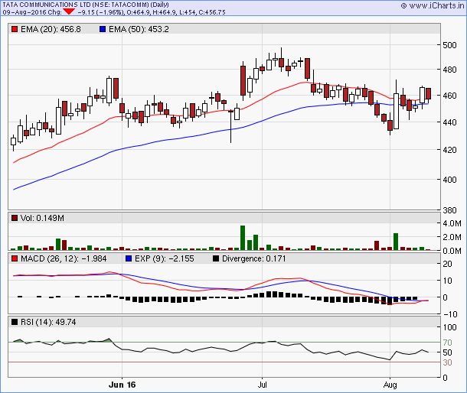Click the C:456.75 close price value
This screenshot has width=467, height=393.
tap(212, 12)
